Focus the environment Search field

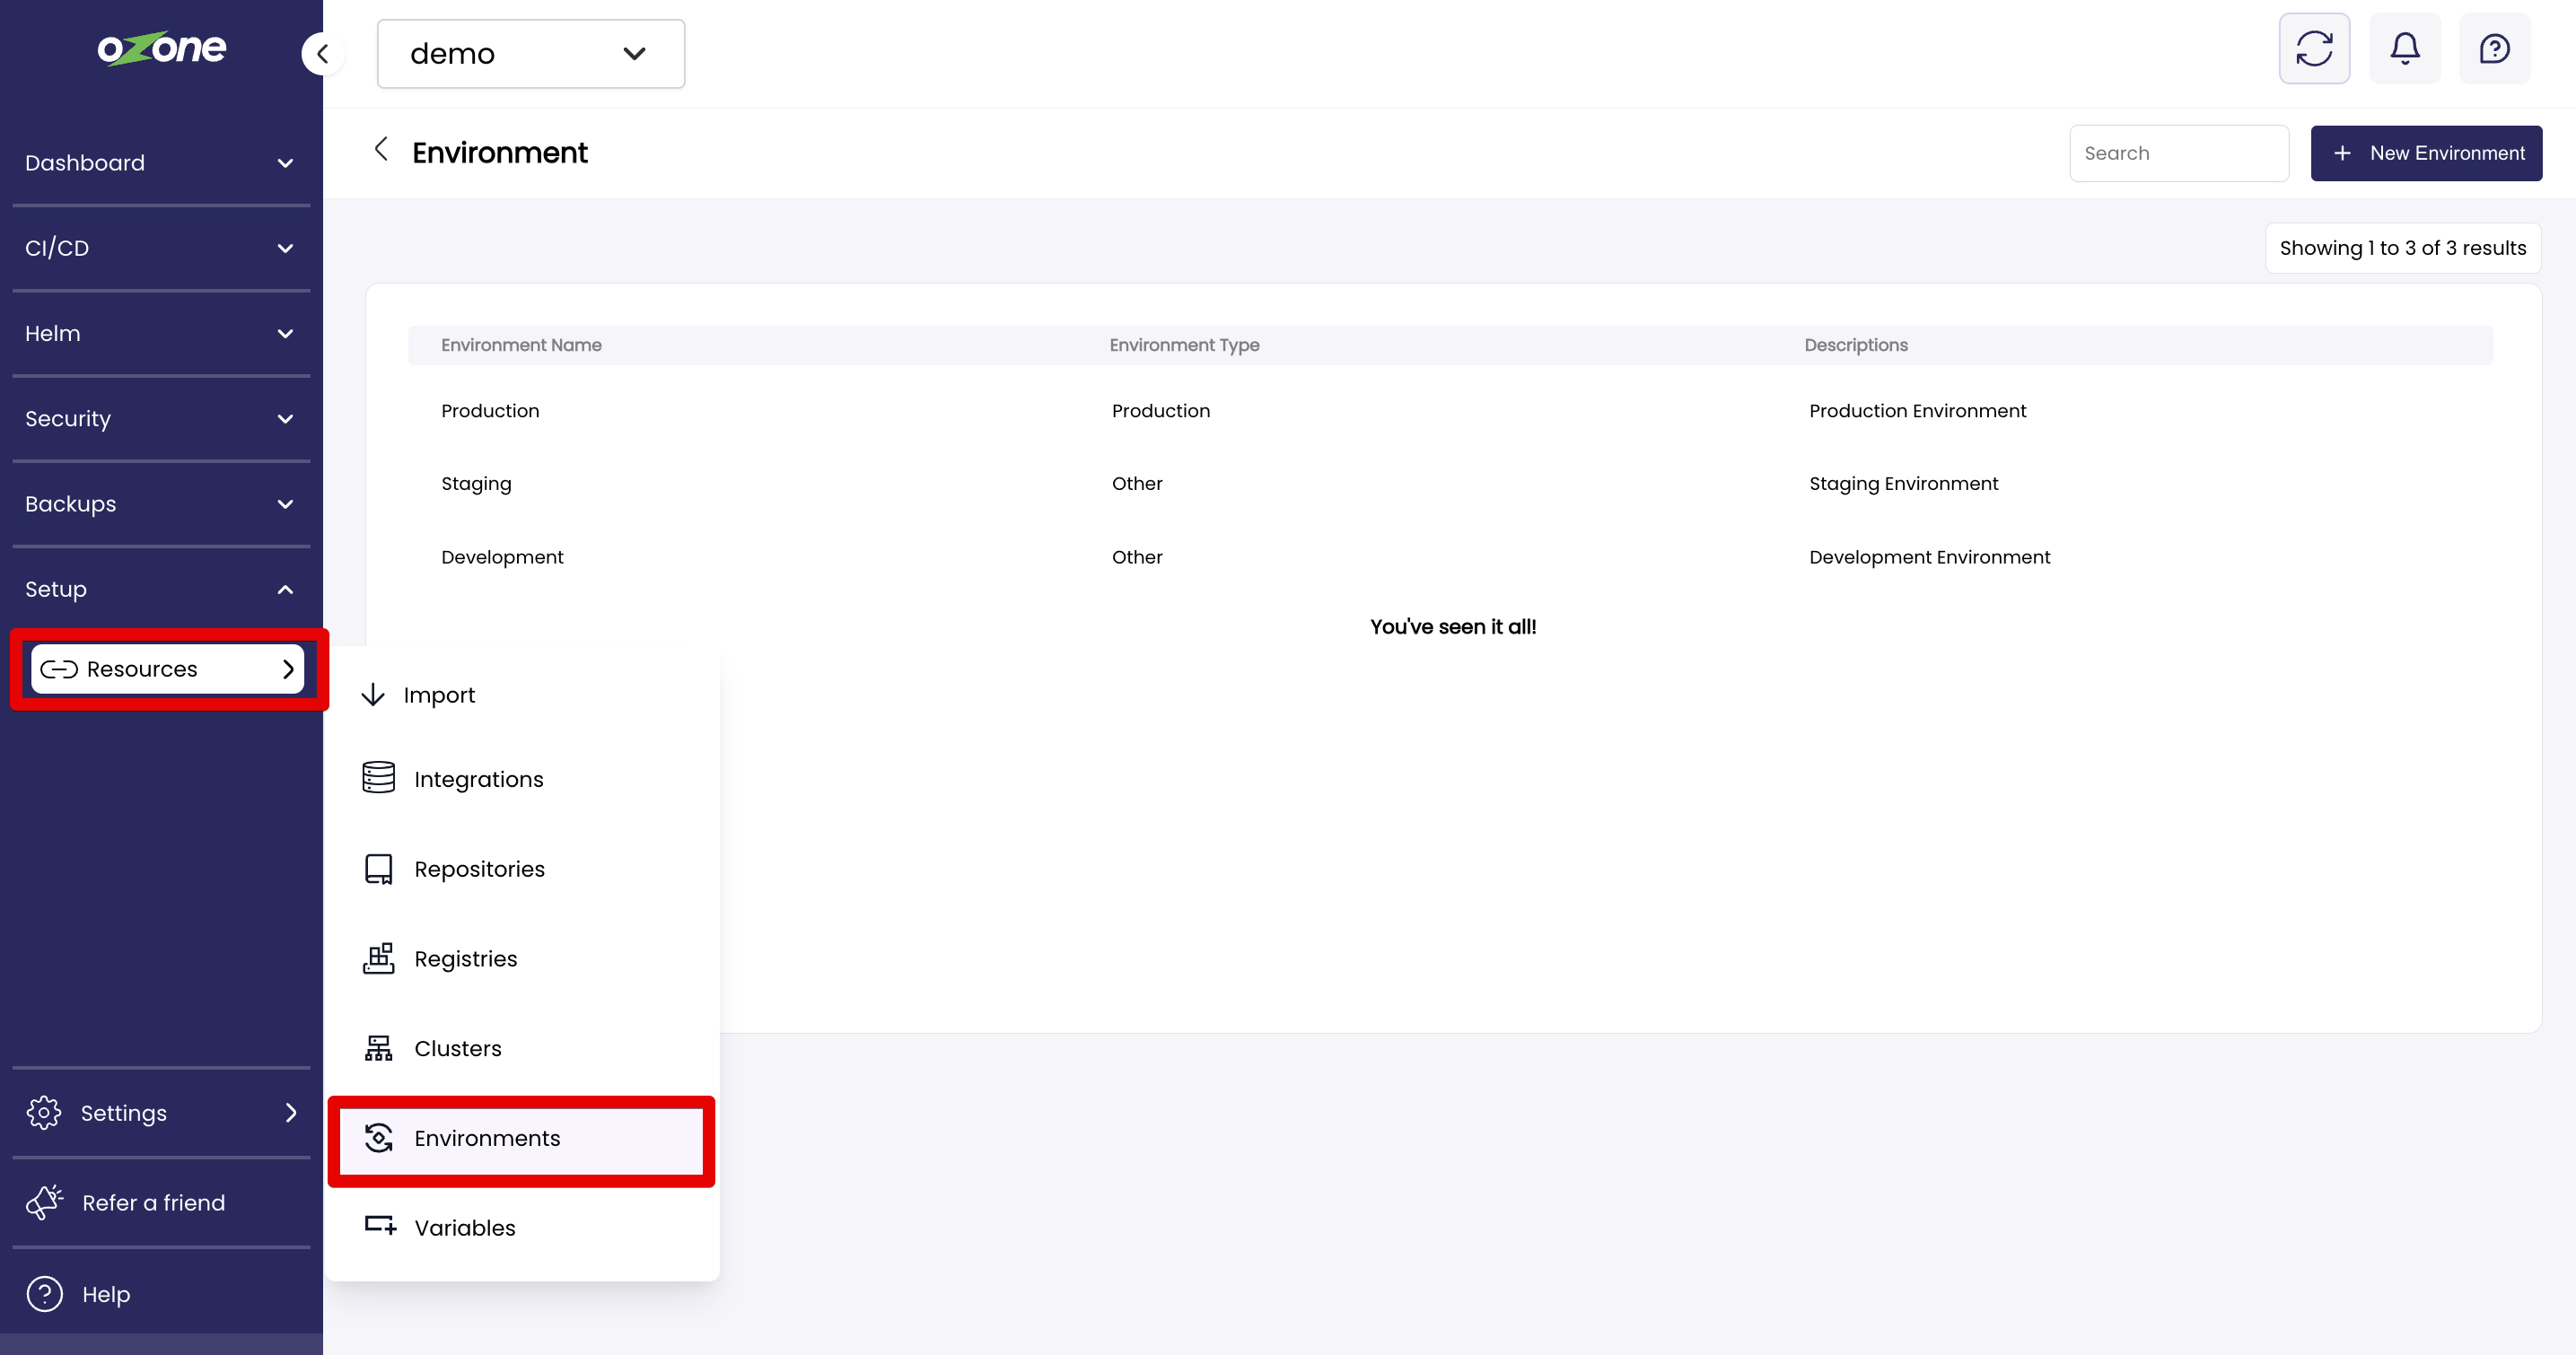pyautogui.click(x=2178, y=153)
